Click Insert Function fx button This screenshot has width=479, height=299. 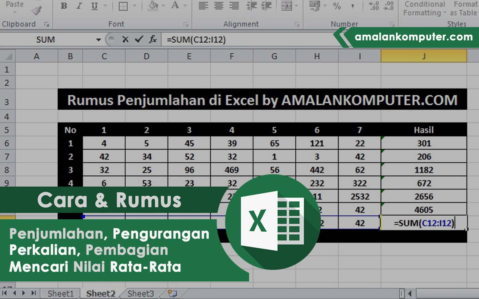point(152,39)
